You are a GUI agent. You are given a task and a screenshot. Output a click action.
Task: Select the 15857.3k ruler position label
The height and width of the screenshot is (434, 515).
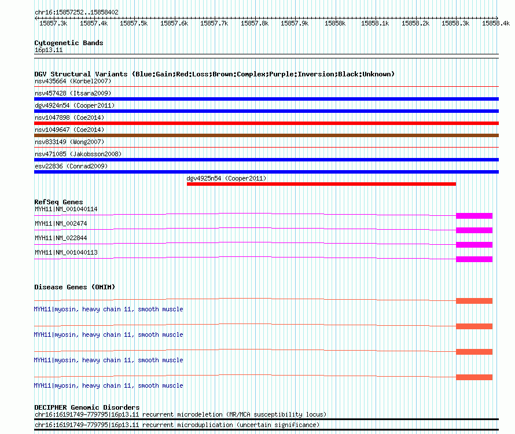(x=53, y=23)
